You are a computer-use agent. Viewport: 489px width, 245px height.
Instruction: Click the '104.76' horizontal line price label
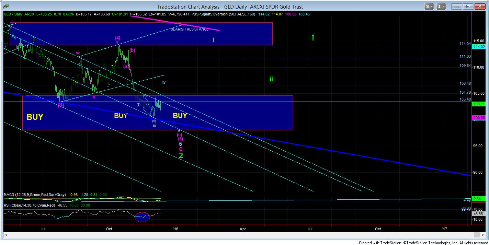click(465, 92)
